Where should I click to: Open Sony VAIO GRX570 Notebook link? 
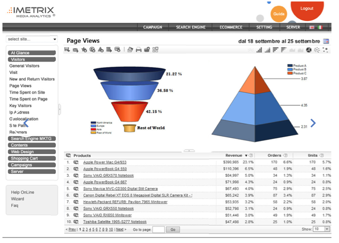point(108,175)
